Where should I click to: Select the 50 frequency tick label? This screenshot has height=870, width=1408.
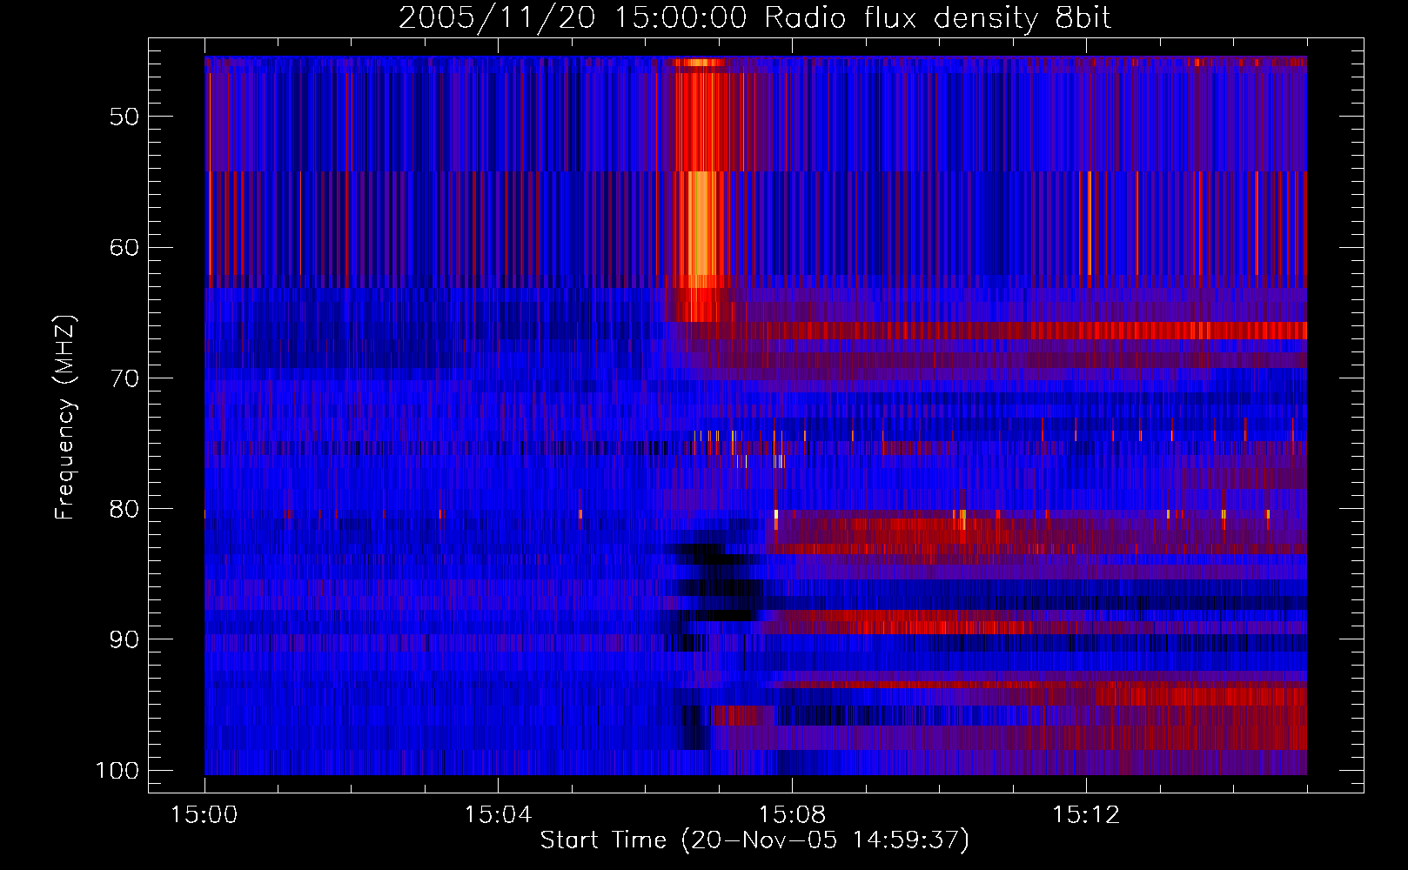(x=124, y=117)
